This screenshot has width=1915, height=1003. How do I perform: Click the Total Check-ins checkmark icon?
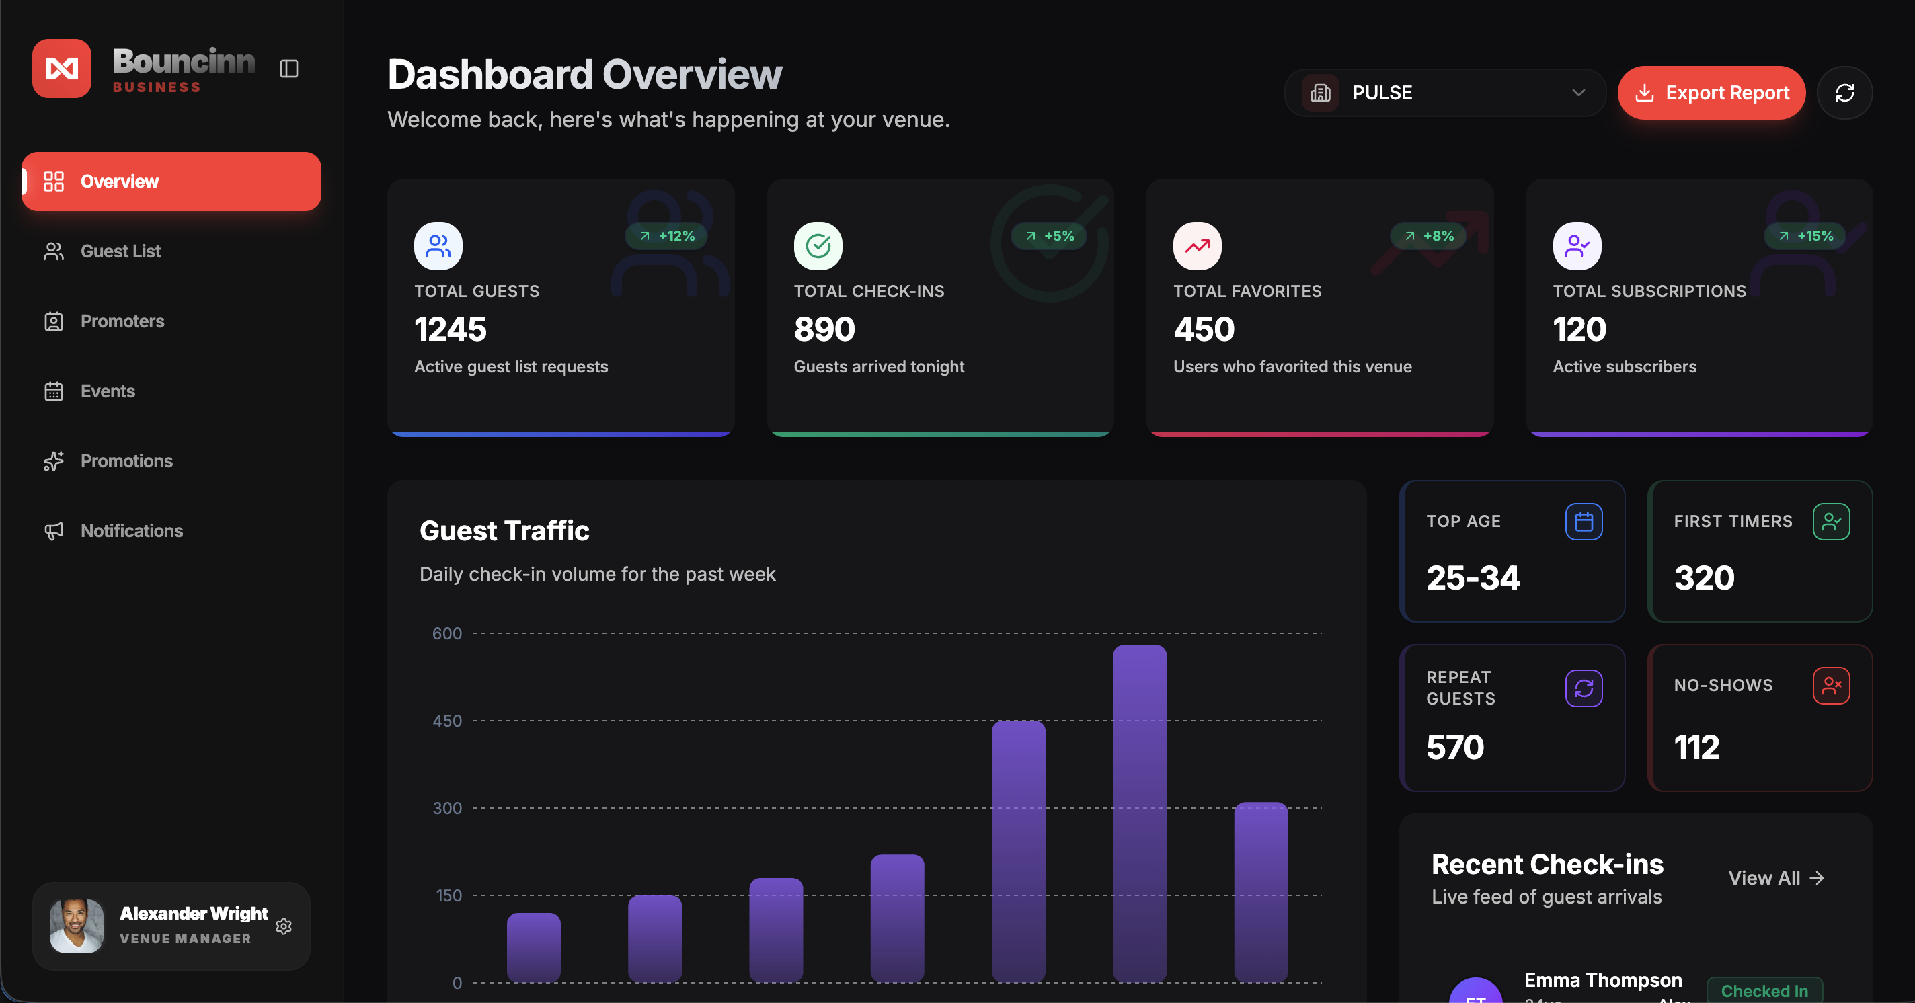(x=818, y=246)
